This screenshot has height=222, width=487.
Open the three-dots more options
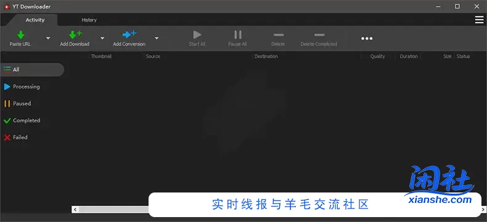367,38
